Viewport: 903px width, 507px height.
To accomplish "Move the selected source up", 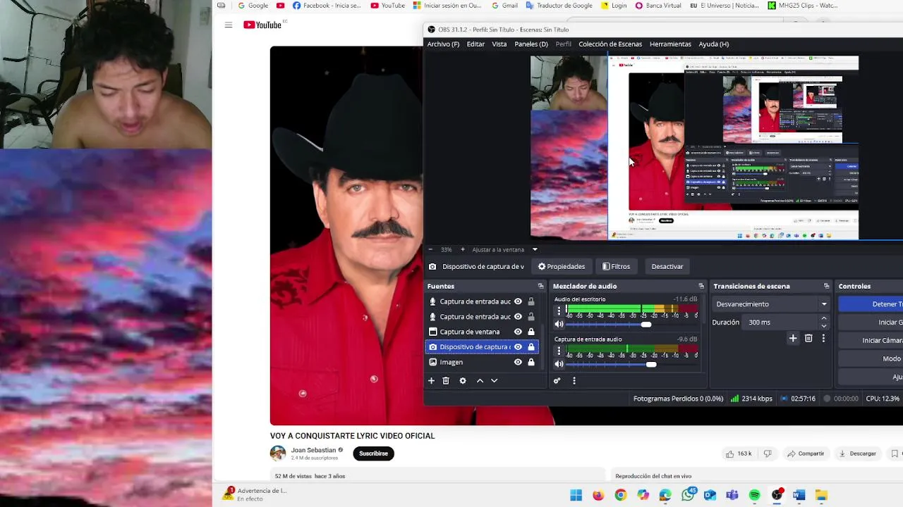I will click(x=480, y=380).
